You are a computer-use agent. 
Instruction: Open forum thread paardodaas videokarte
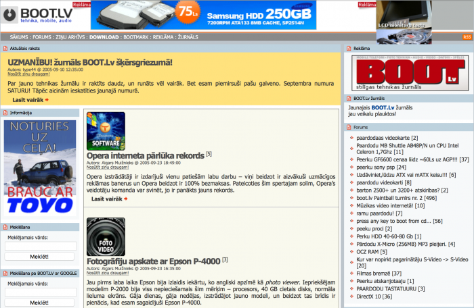[x=387, y=138]
